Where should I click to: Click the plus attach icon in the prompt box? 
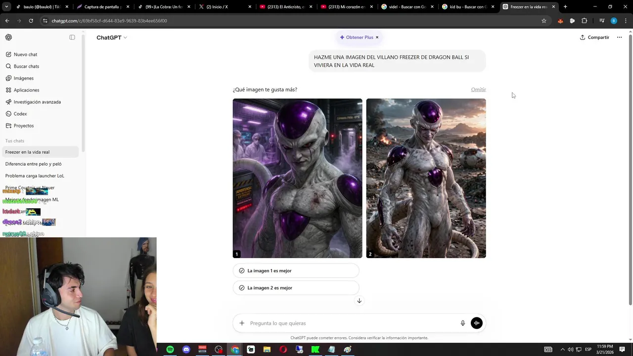pos(242,323)
